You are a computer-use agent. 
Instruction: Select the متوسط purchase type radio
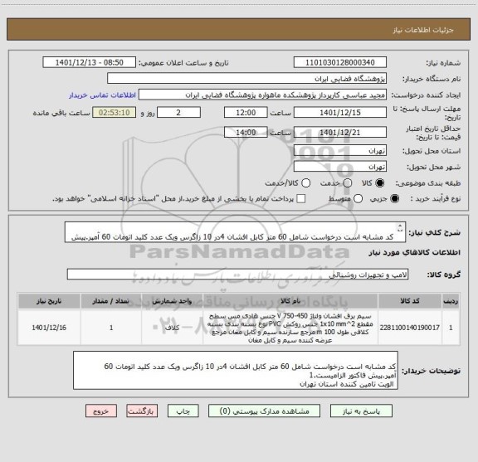(x=358, y=199)
